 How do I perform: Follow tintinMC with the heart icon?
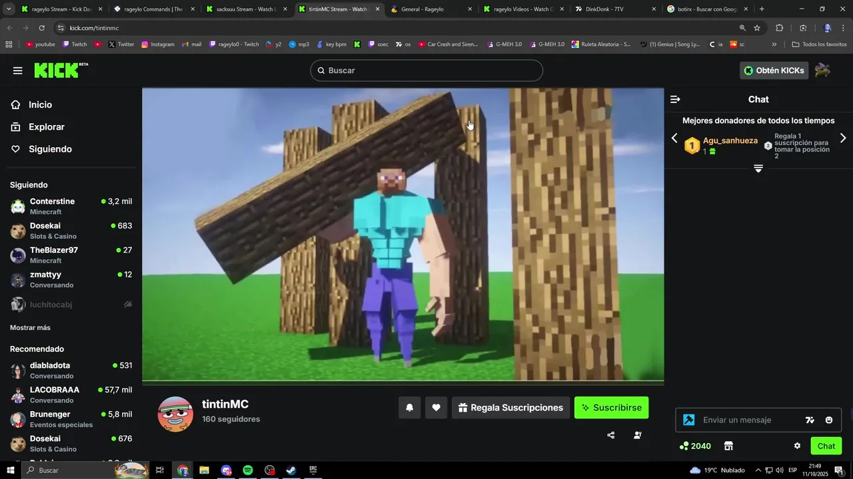pyautogui.click(x=436, y=408)
